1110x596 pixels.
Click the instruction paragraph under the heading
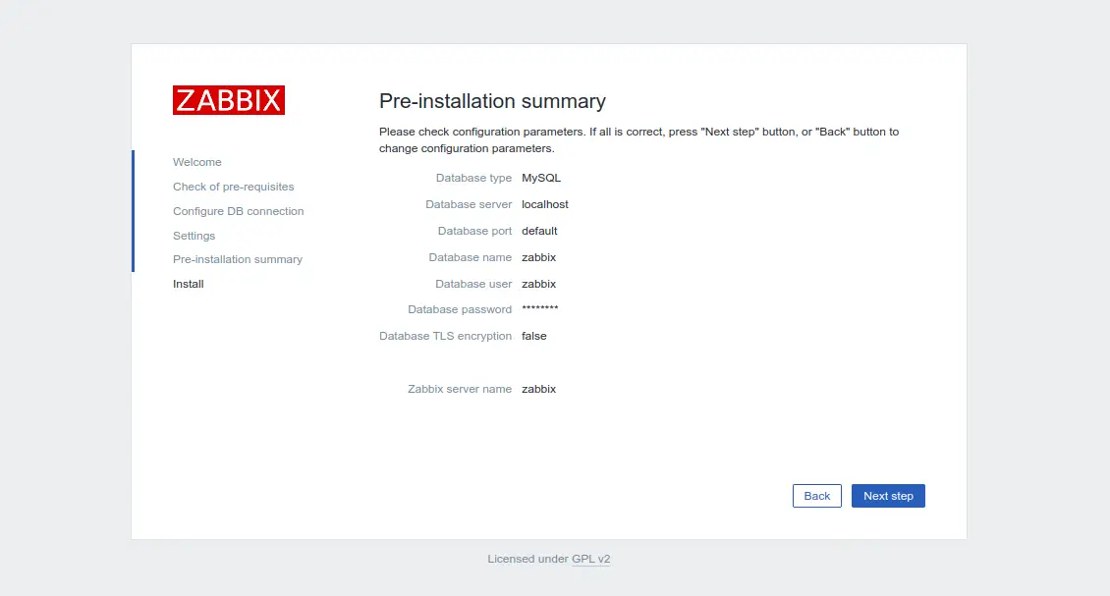(x=638, y=139)
